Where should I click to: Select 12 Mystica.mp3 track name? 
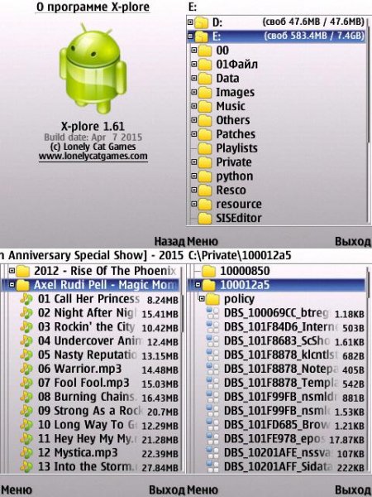coord(78,452)
